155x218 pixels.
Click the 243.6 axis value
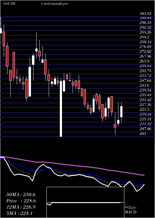point(144,86)
